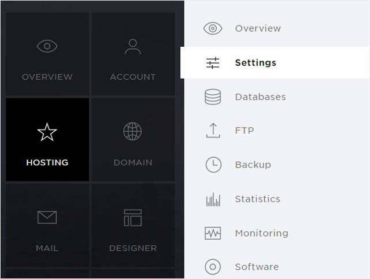Screen dimensions: 370x279
Task: Open the Monitoring menu label
Action: [262, 233]
